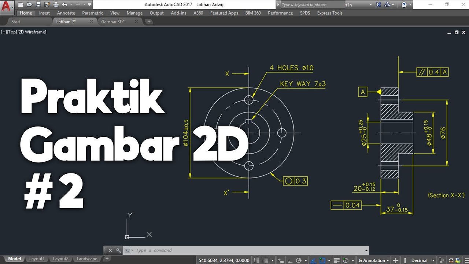Toggle Lineweight display in status bar

[x=337, y=260]
